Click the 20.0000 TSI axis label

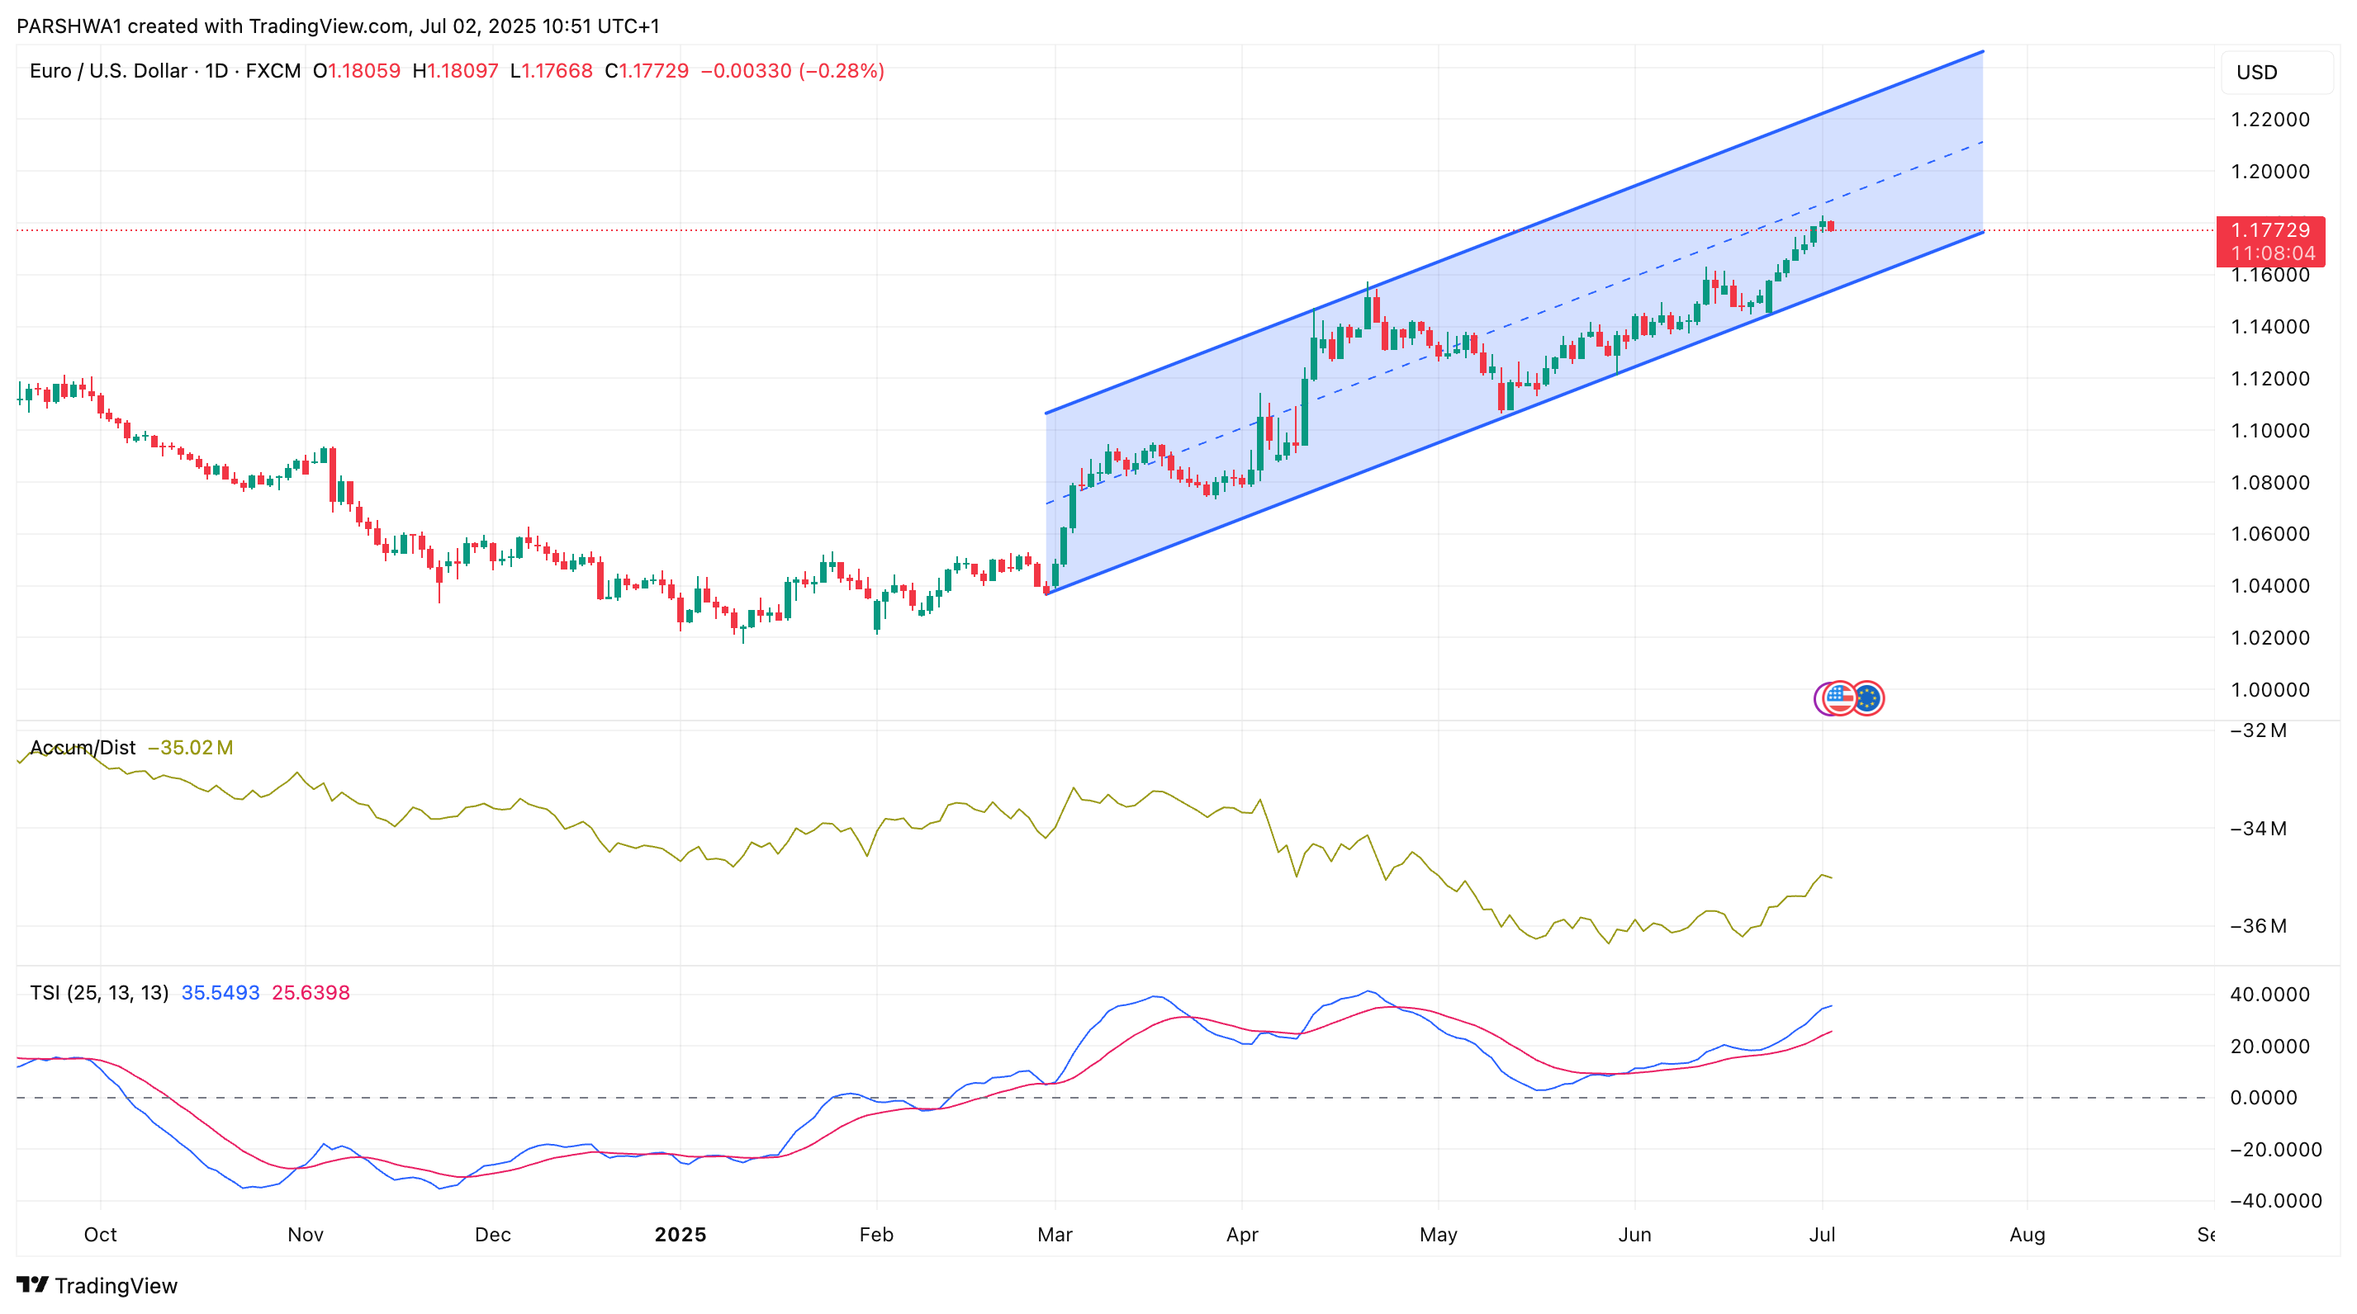2270,1046
